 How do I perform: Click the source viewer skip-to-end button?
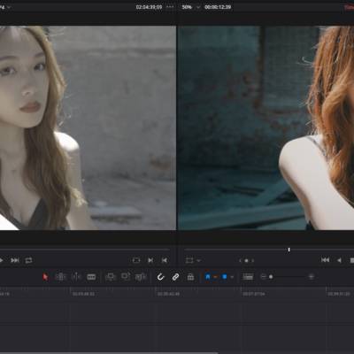pos(15,260)
